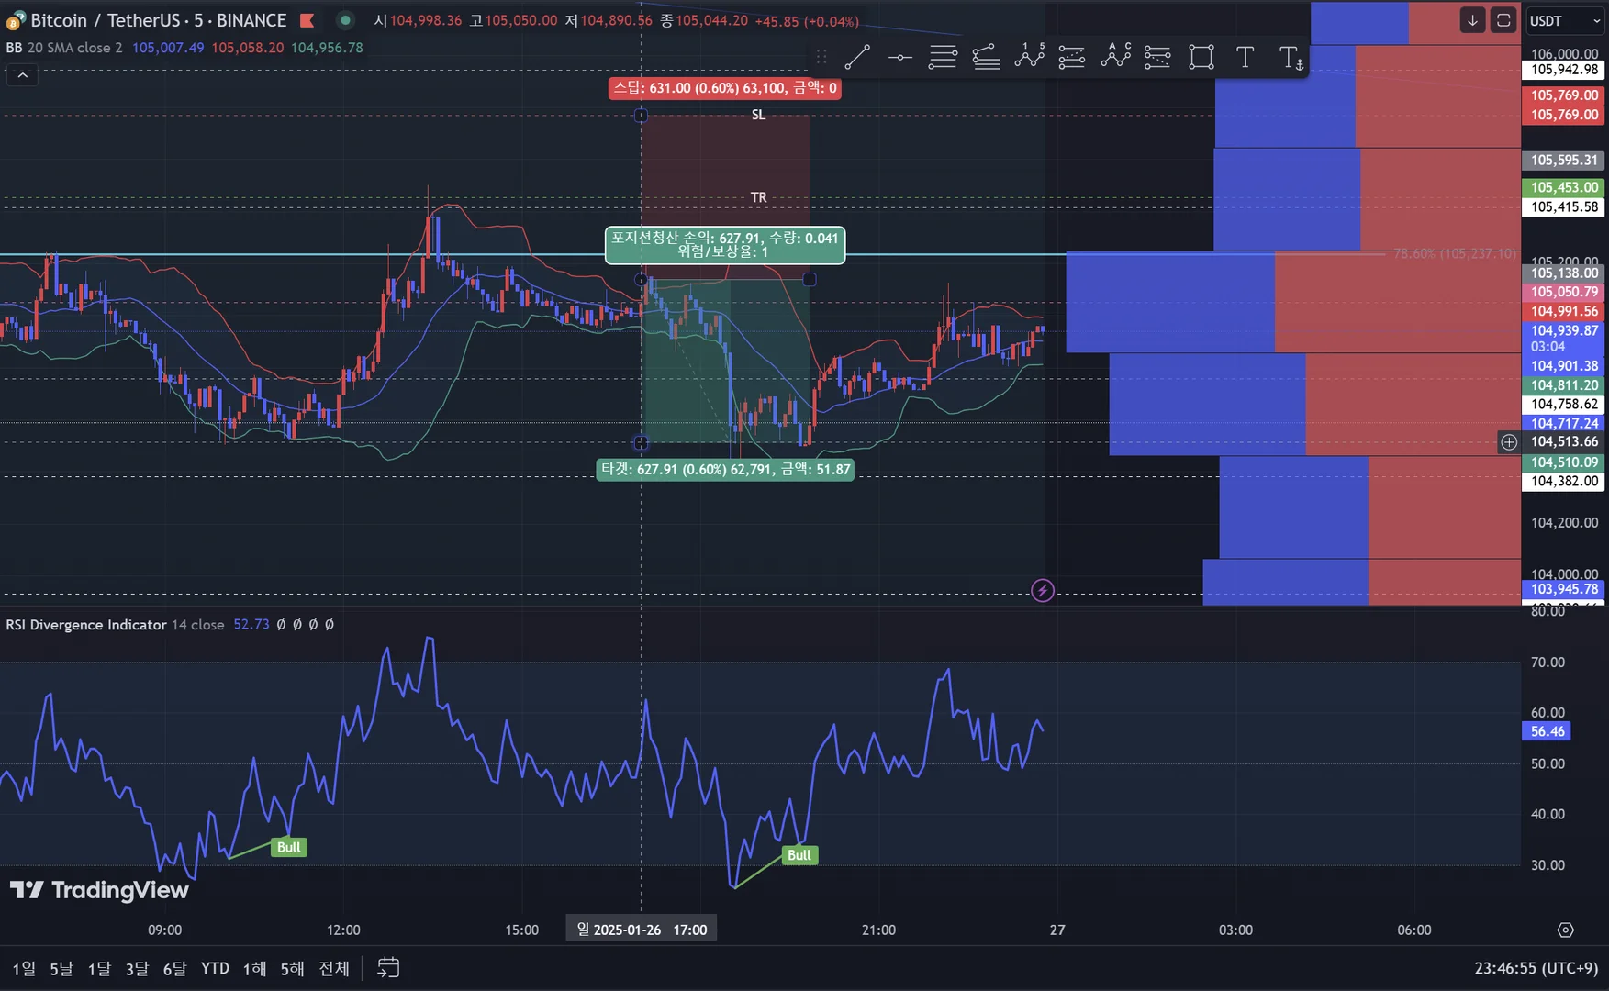Click the red stop-loss label 스탑
1609x991 pixels.
(725, 88)
